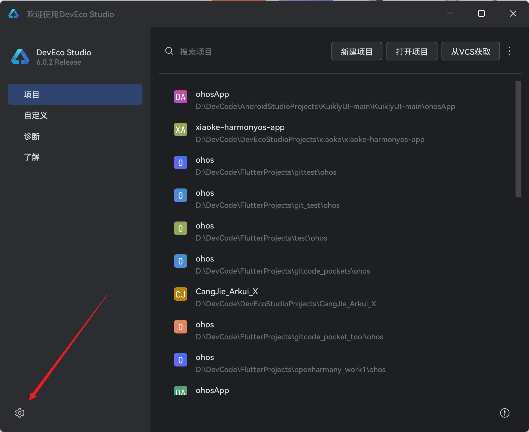Open the three-dot more options menu
The width and height of the screenshot is (529, 432).
[509, 51]
